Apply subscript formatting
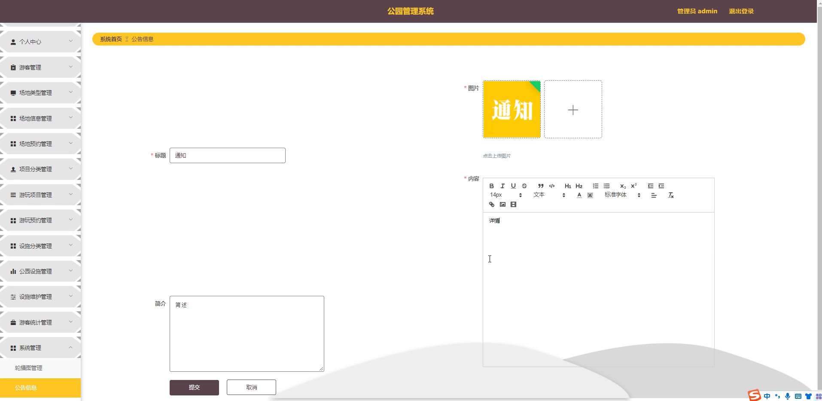The height and width of the screenshot is (401, 822). (x=623, y=186)
